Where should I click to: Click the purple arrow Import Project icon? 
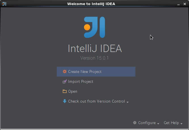[65, 81]
